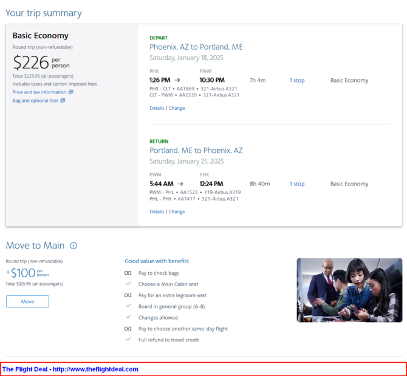Click the Good value with benefits heading
The image size is (407, 376).
point(157,261)
